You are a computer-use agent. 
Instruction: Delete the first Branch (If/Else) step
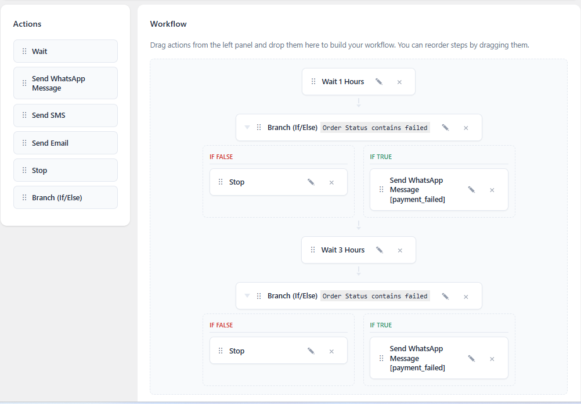465,128
